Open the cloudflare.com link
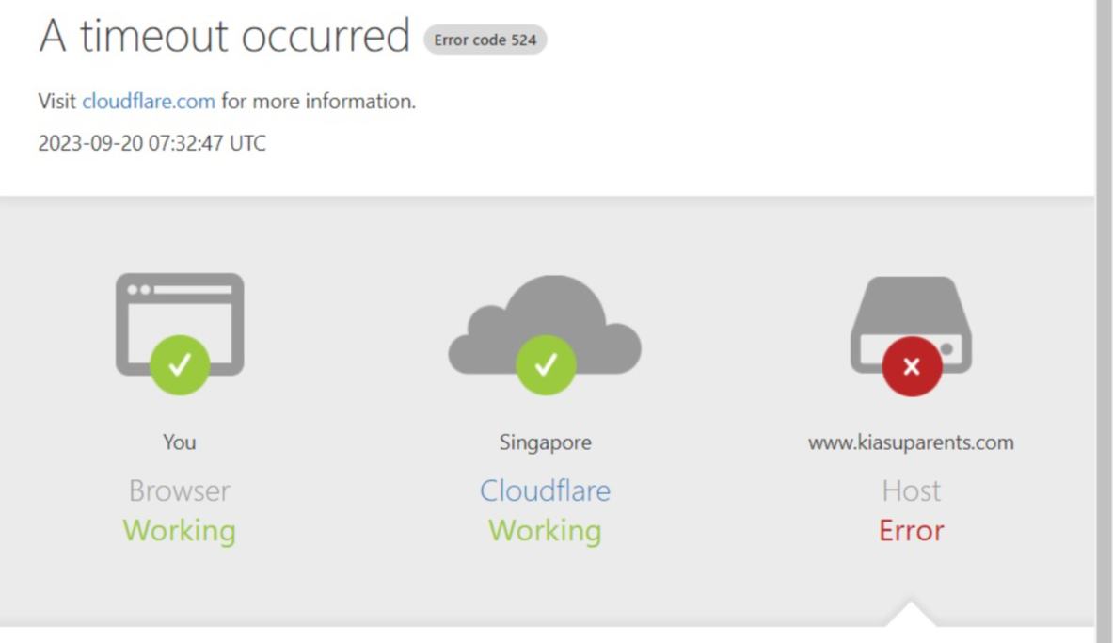The height and width of the screenshot is (643, 1113). pos(149,102)
